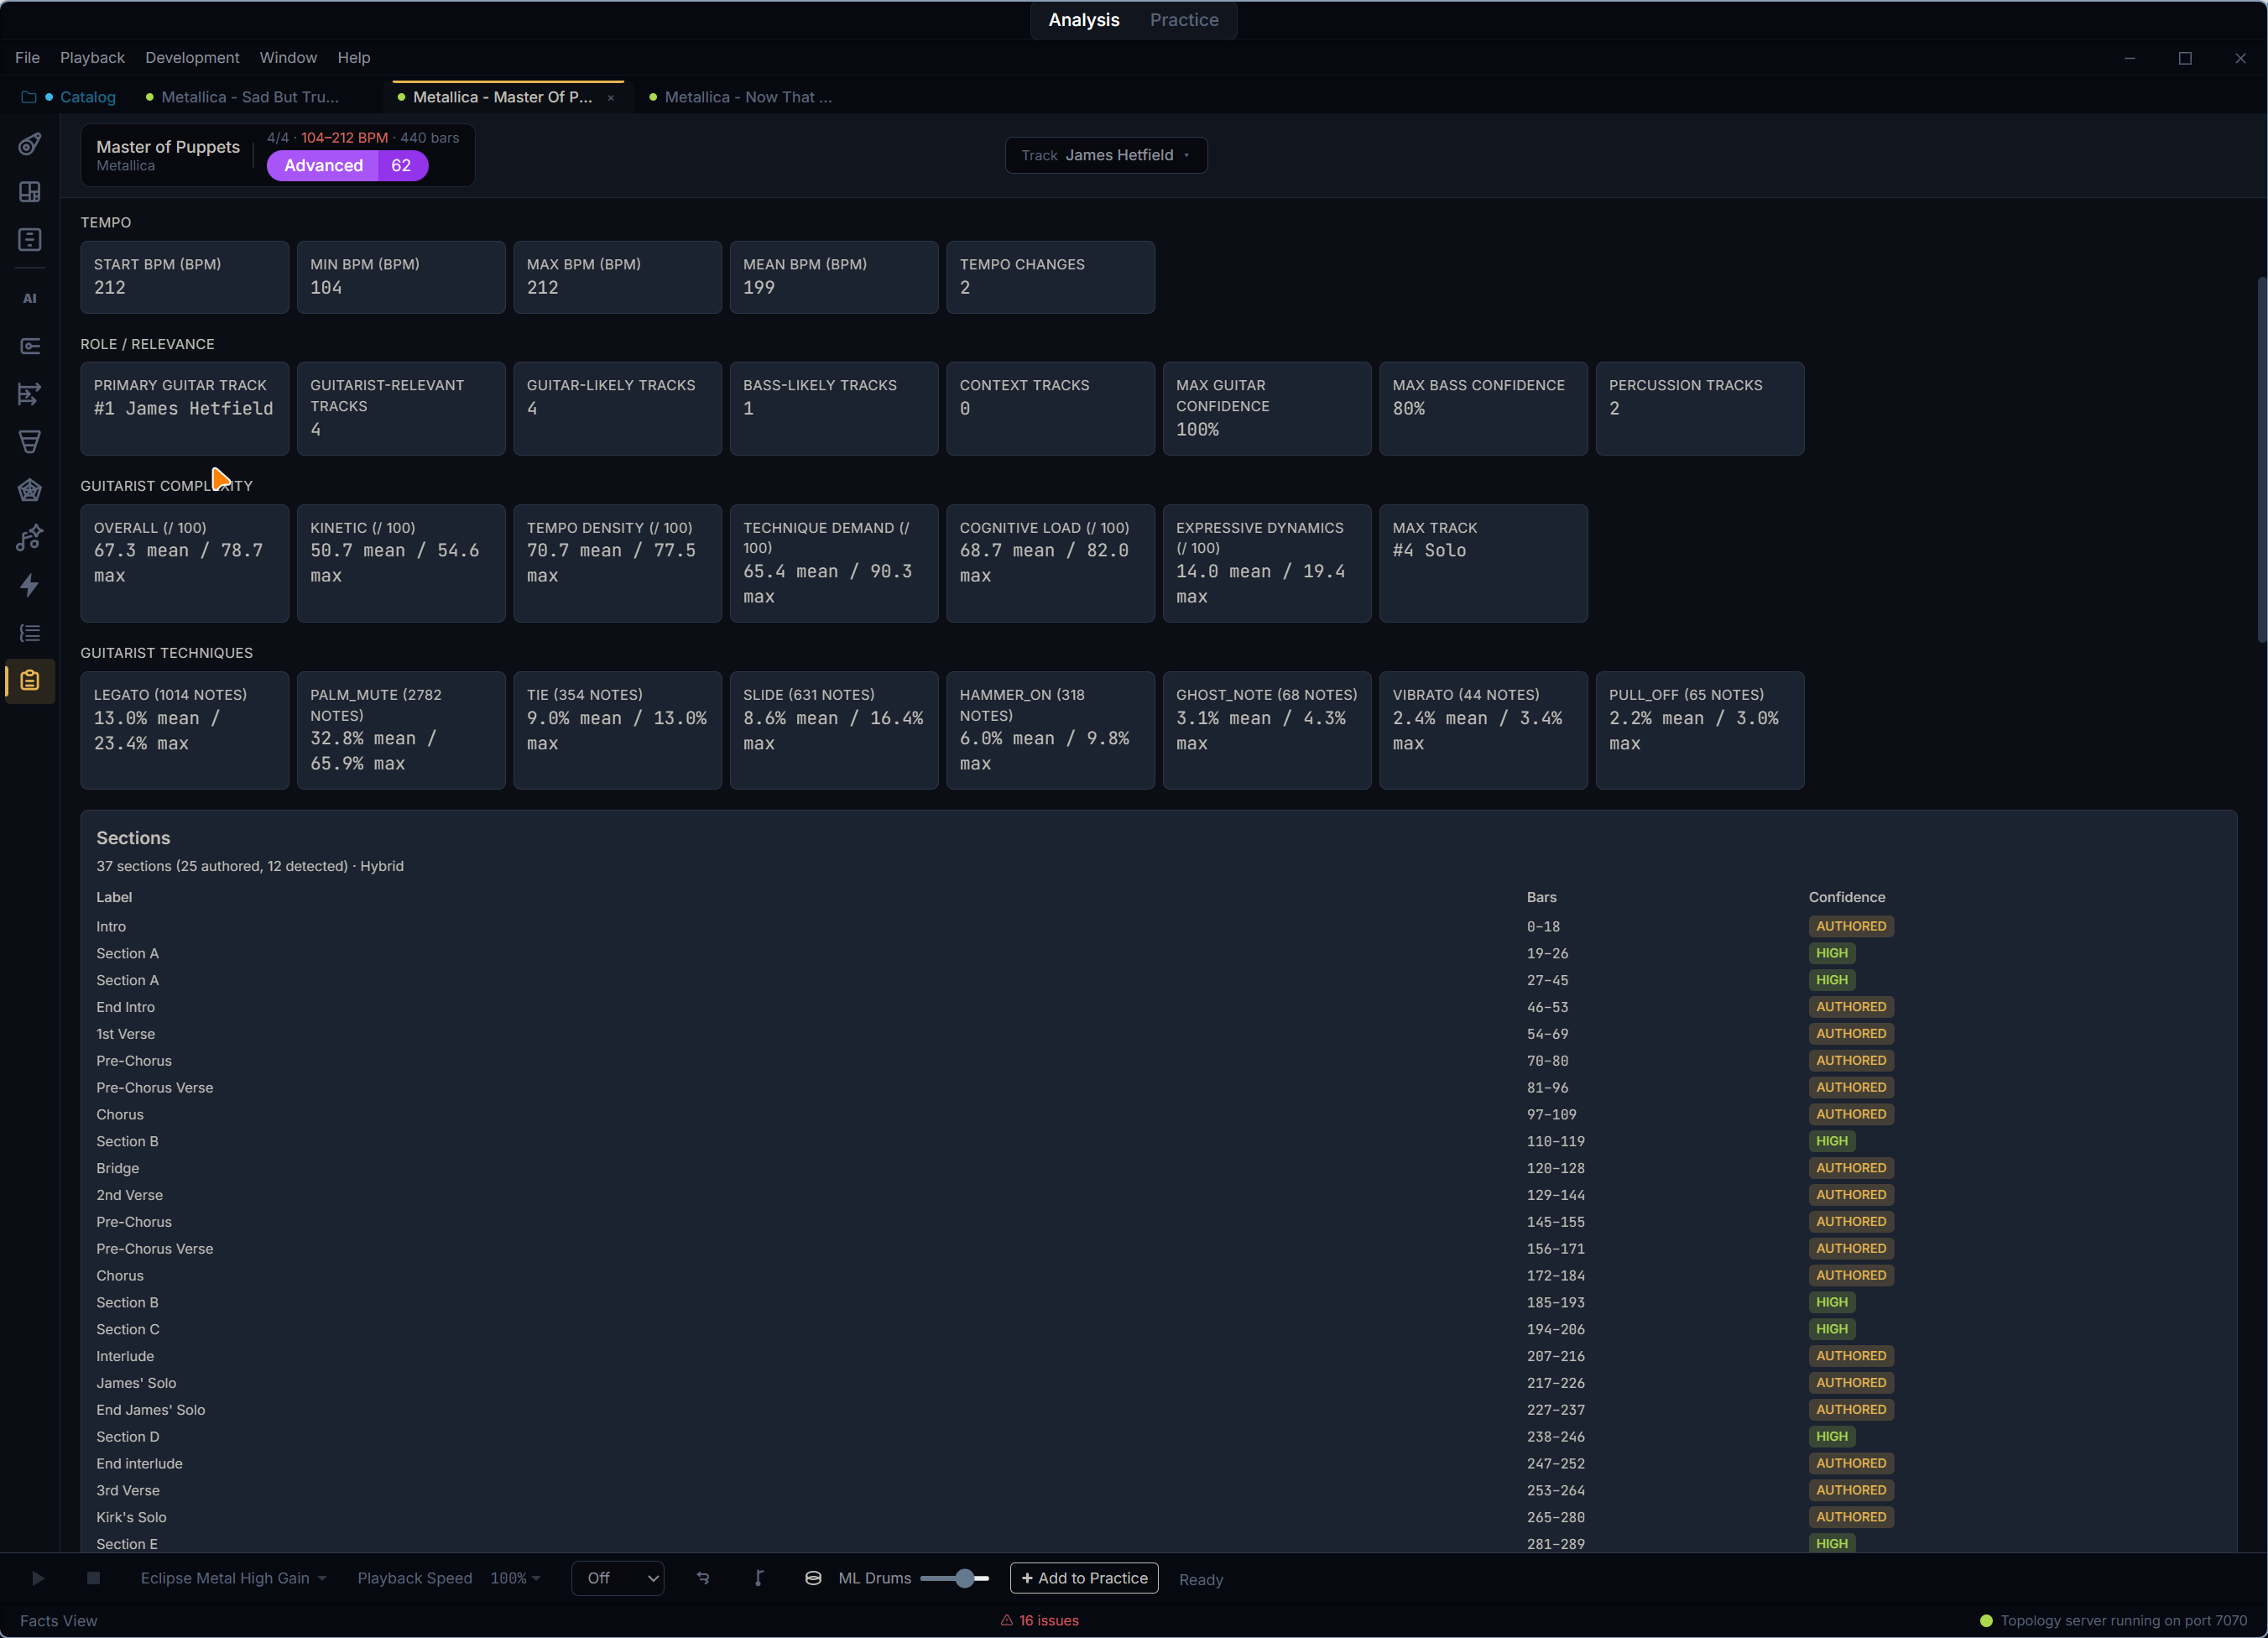Click the Facts View status bar label
This screenshot has height=1638, width=2268.
point(59,1620)
